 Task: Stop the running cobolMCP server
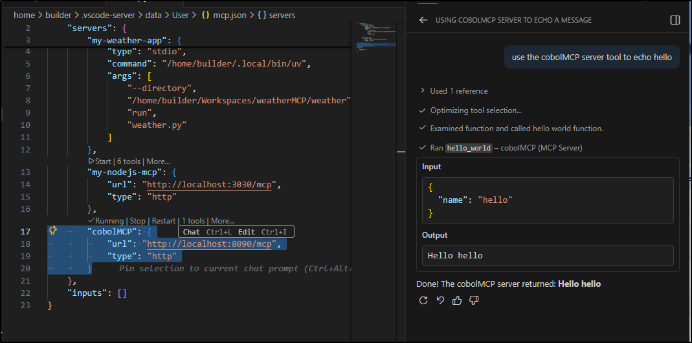coord(138,221)
